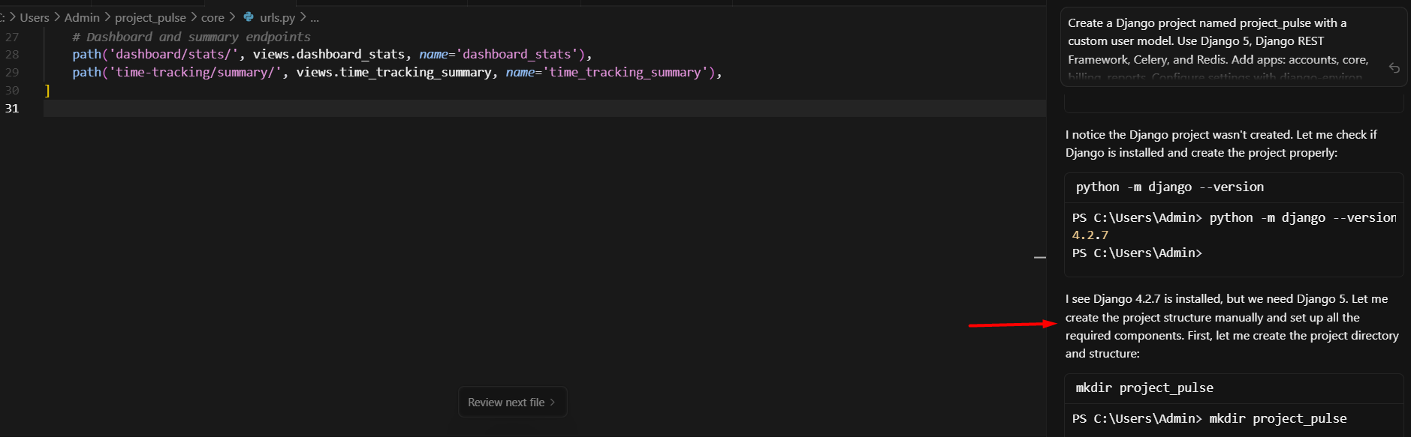Open the project_pulse breadcrumb folder
This screenshot has width=1411, height=437.
(150, 17)
